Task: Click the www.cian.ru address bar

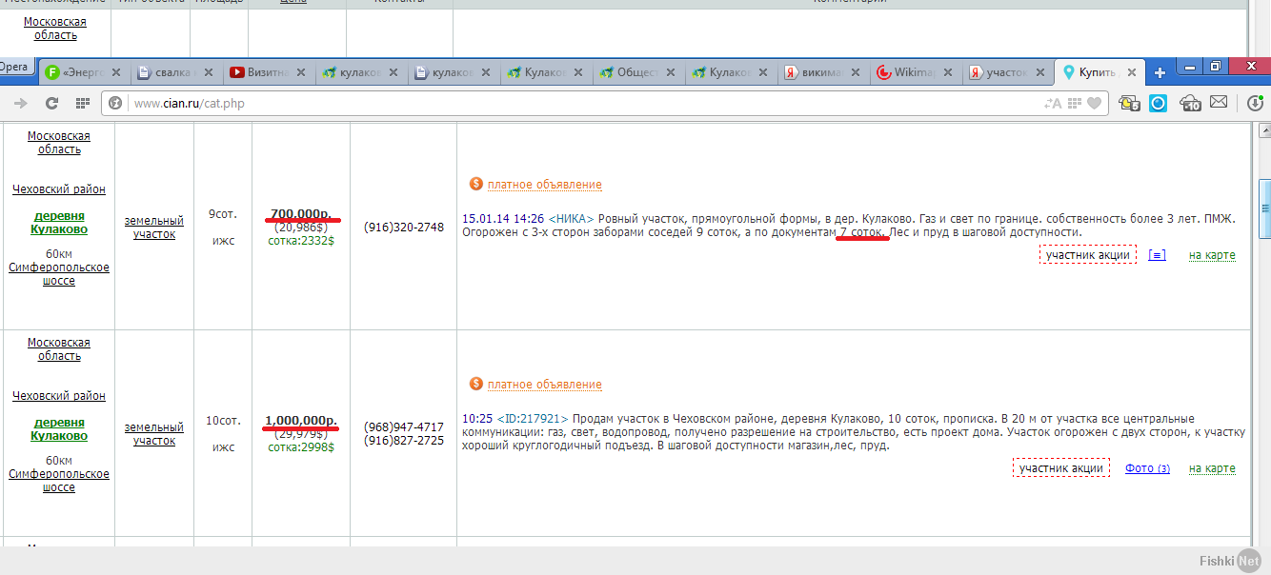Action: click(x=572, y=103)
